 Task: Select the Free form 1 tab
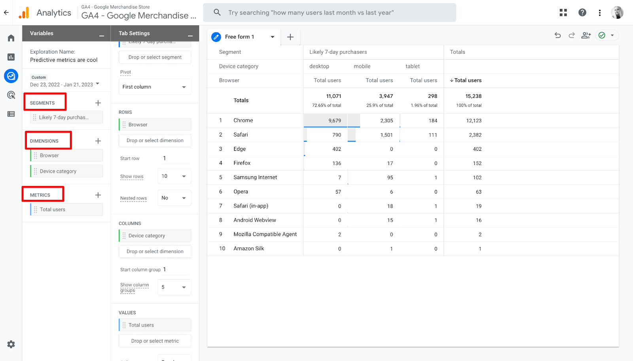pyautogui.click(x=239, y=37)
